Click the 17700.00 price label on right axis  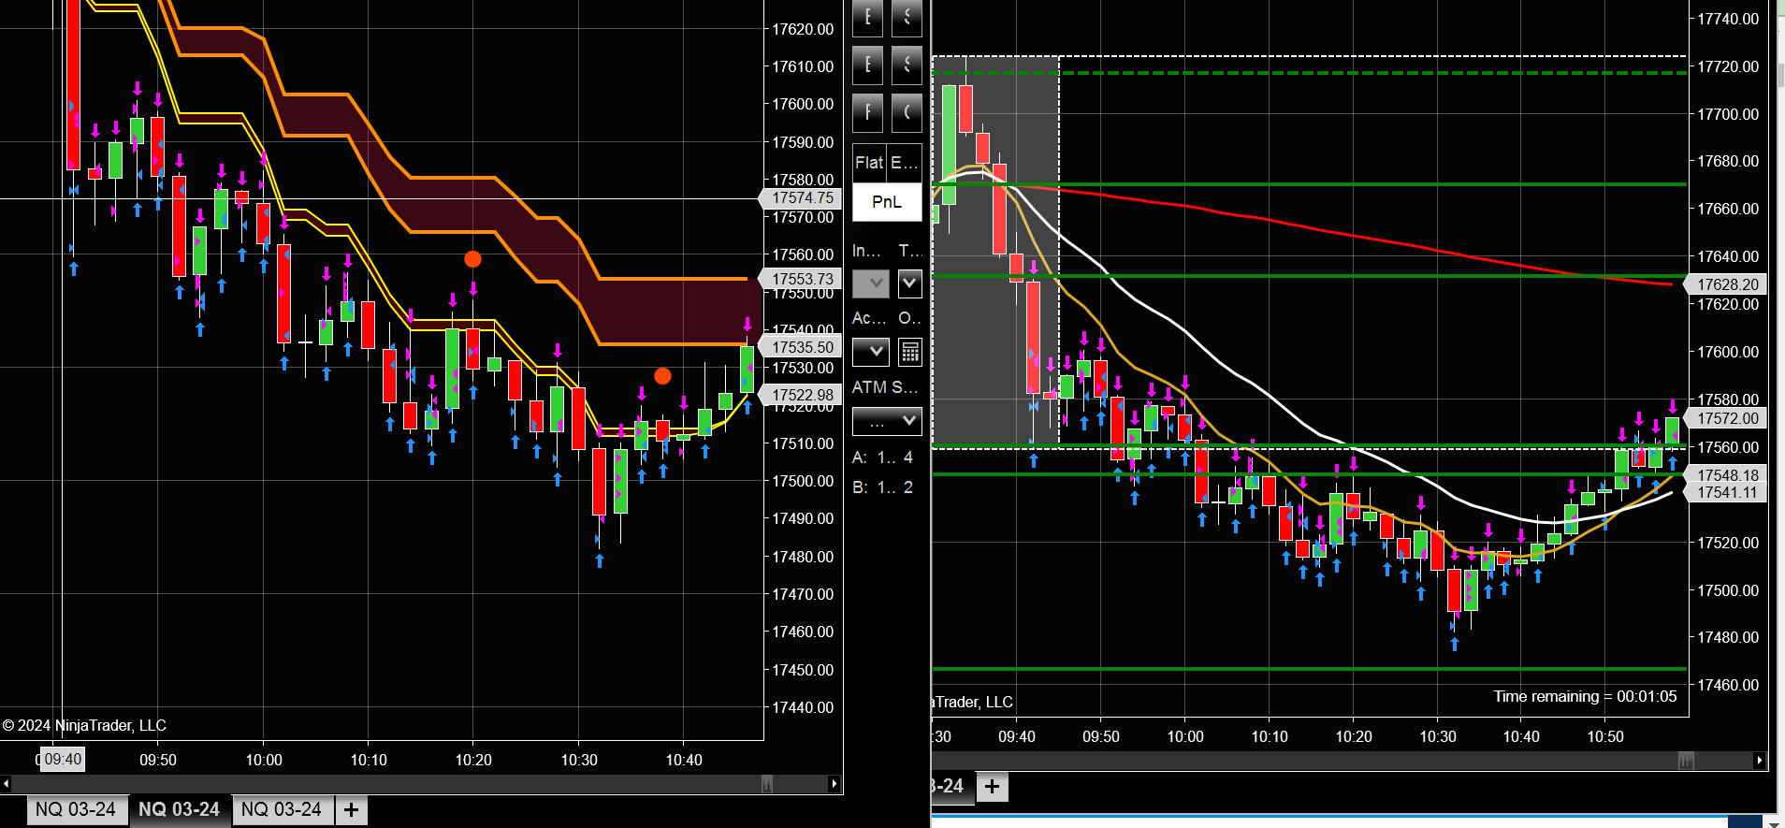[1728, 114]
